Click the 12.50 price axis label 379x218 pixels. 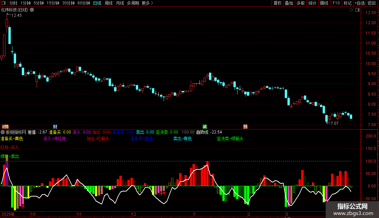pos(371,12)
